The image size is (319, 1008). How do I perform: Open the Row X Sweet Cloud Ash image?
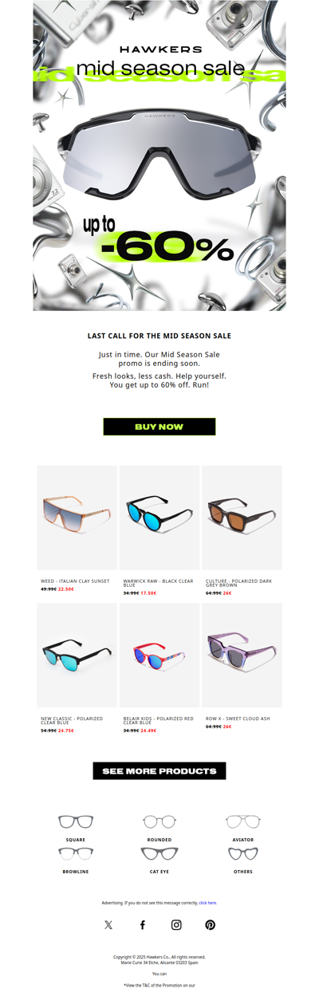(242, 655)
